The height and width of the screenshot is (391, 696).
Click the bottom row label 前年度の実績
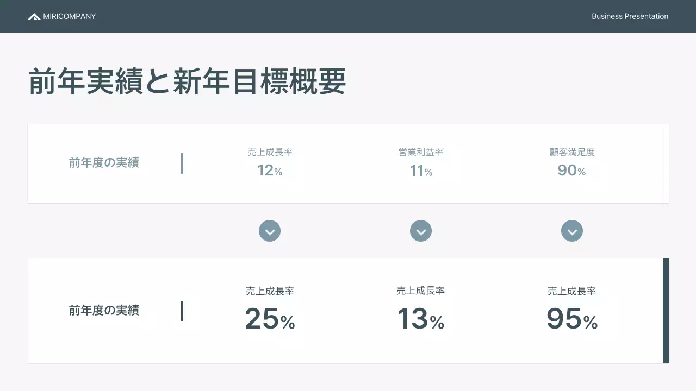104,310
